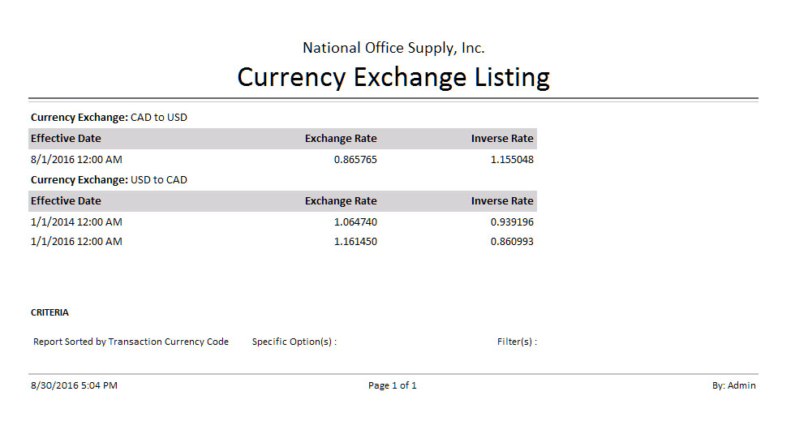Click the Specific Option(s) label

point(294,342)
